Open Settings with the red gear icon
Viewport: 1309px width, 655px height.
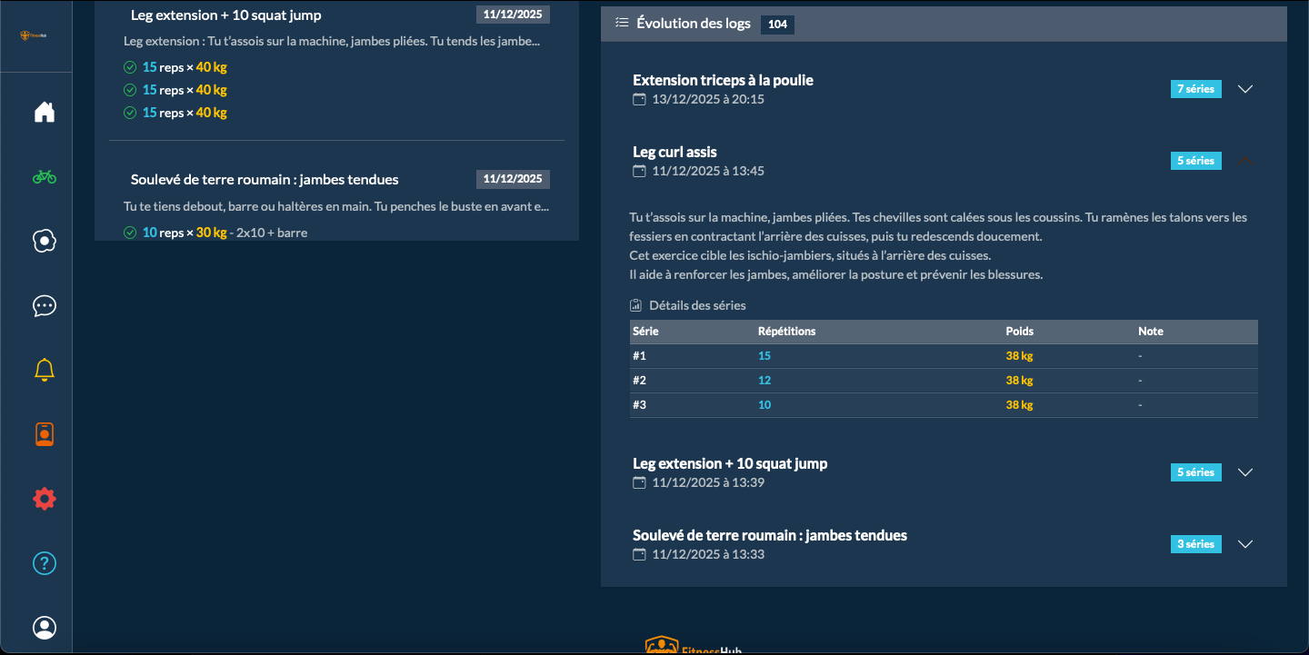[44, 498]
